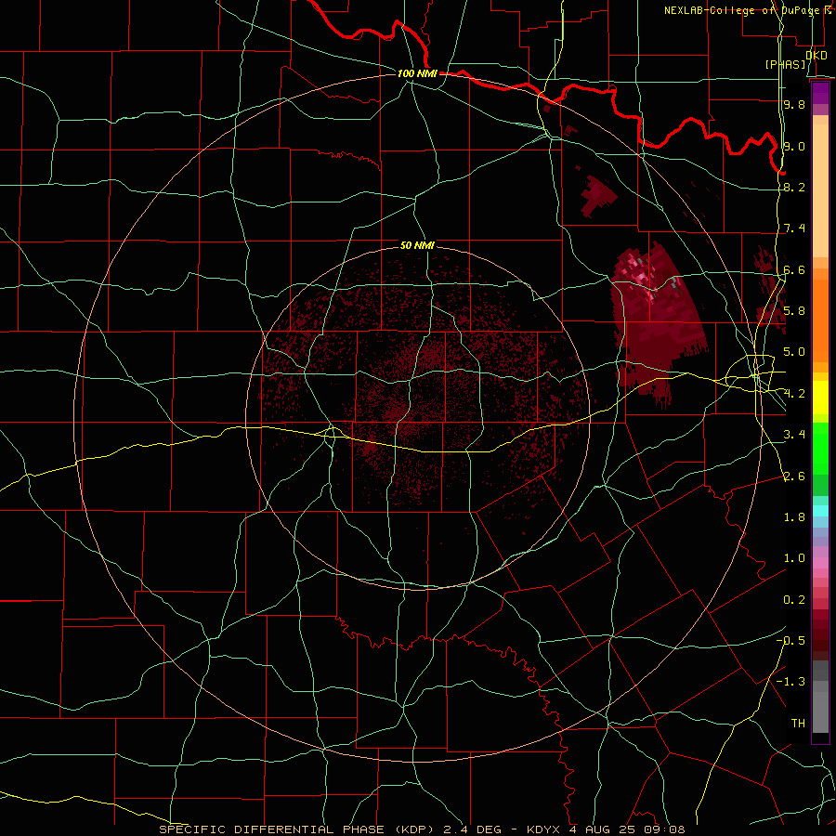Click the 5.8 scale label
The width and height of the screenshot is (836, 836).
794,311
